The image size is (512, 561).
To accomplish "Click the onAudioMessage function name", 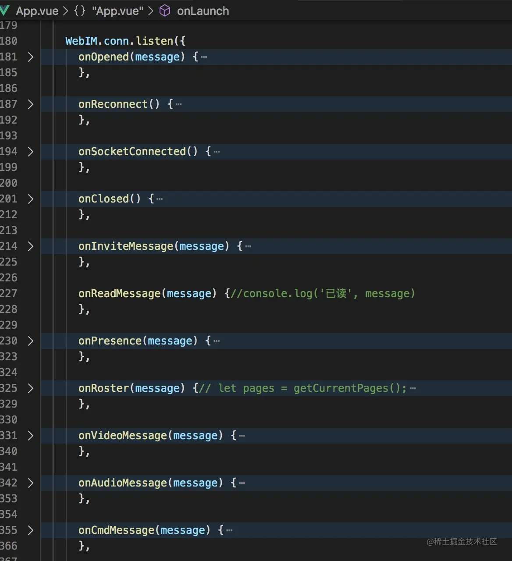I will [x=123, y=483].
